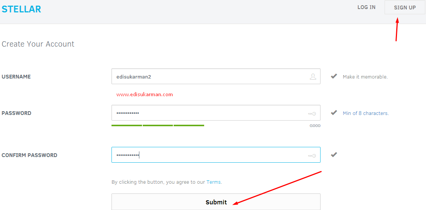Click the checkmark next to 'Make it memorable'

click(x=334, y=76)
